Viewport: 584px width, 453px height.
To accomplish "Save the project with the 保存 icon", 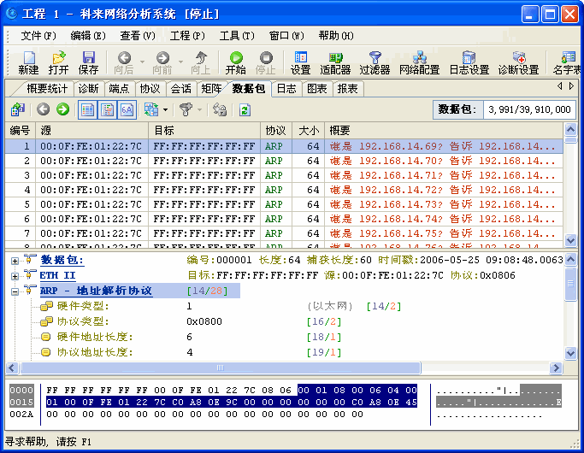I will pos(88,62).
